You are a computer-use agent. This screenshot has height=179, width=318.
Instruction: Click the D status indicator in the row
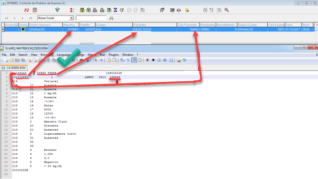[23, 29]
